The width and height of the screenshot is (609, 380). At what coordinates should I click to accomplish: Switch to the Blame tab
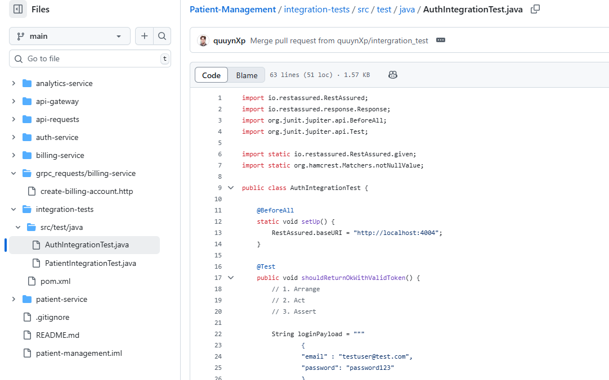point(247,75)
